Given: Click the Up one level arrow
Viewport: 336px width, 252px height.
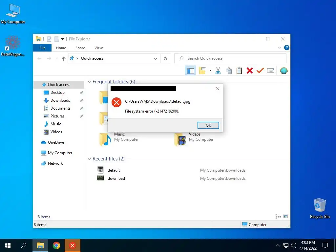Looking at the screenshot, I should point(63,58).
